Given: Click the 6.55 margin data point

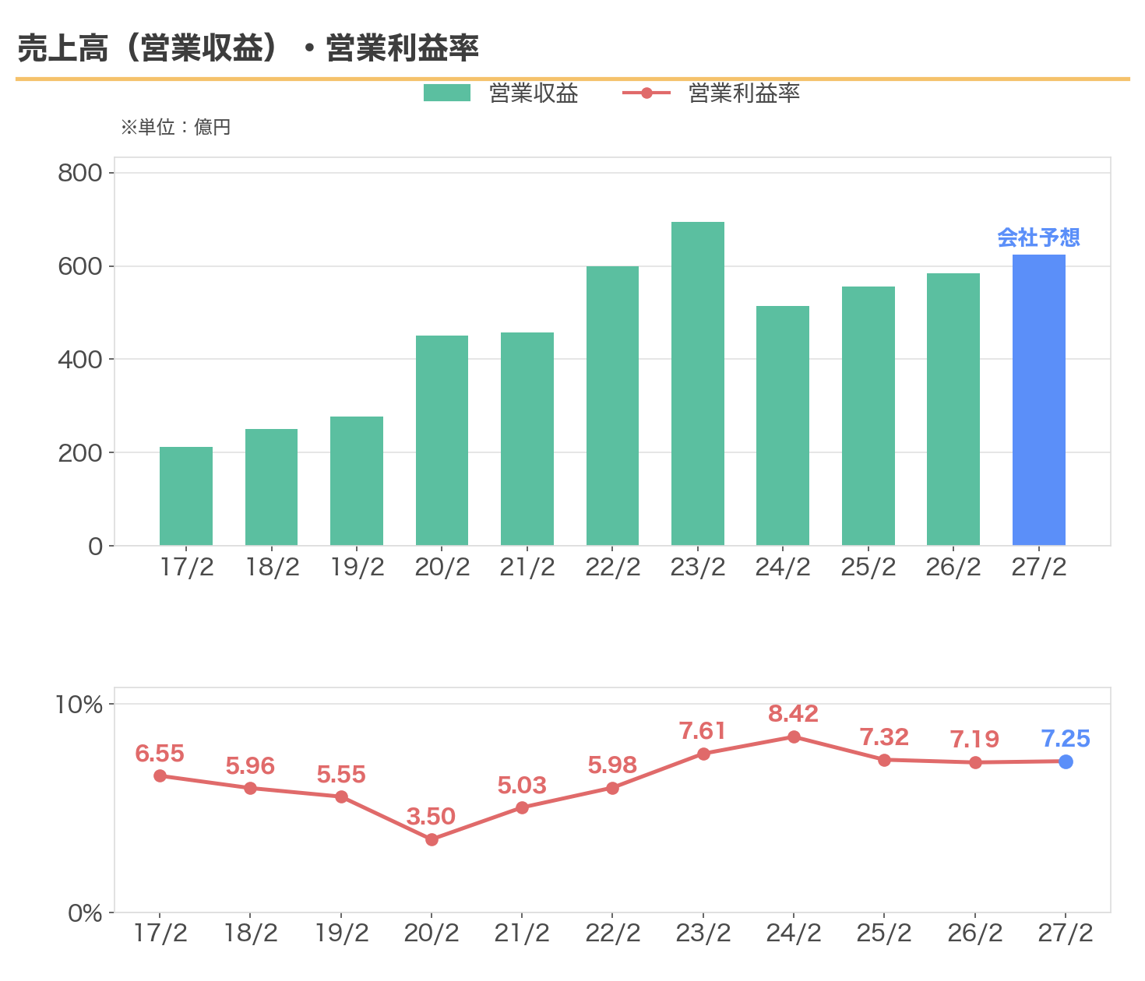Looking at the screenshot, I should (x=160, y=775).
